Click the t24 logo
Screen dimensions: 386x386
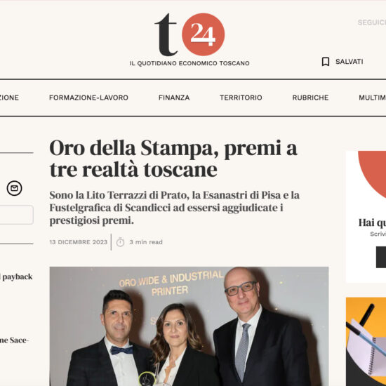[x=189, y=34]
